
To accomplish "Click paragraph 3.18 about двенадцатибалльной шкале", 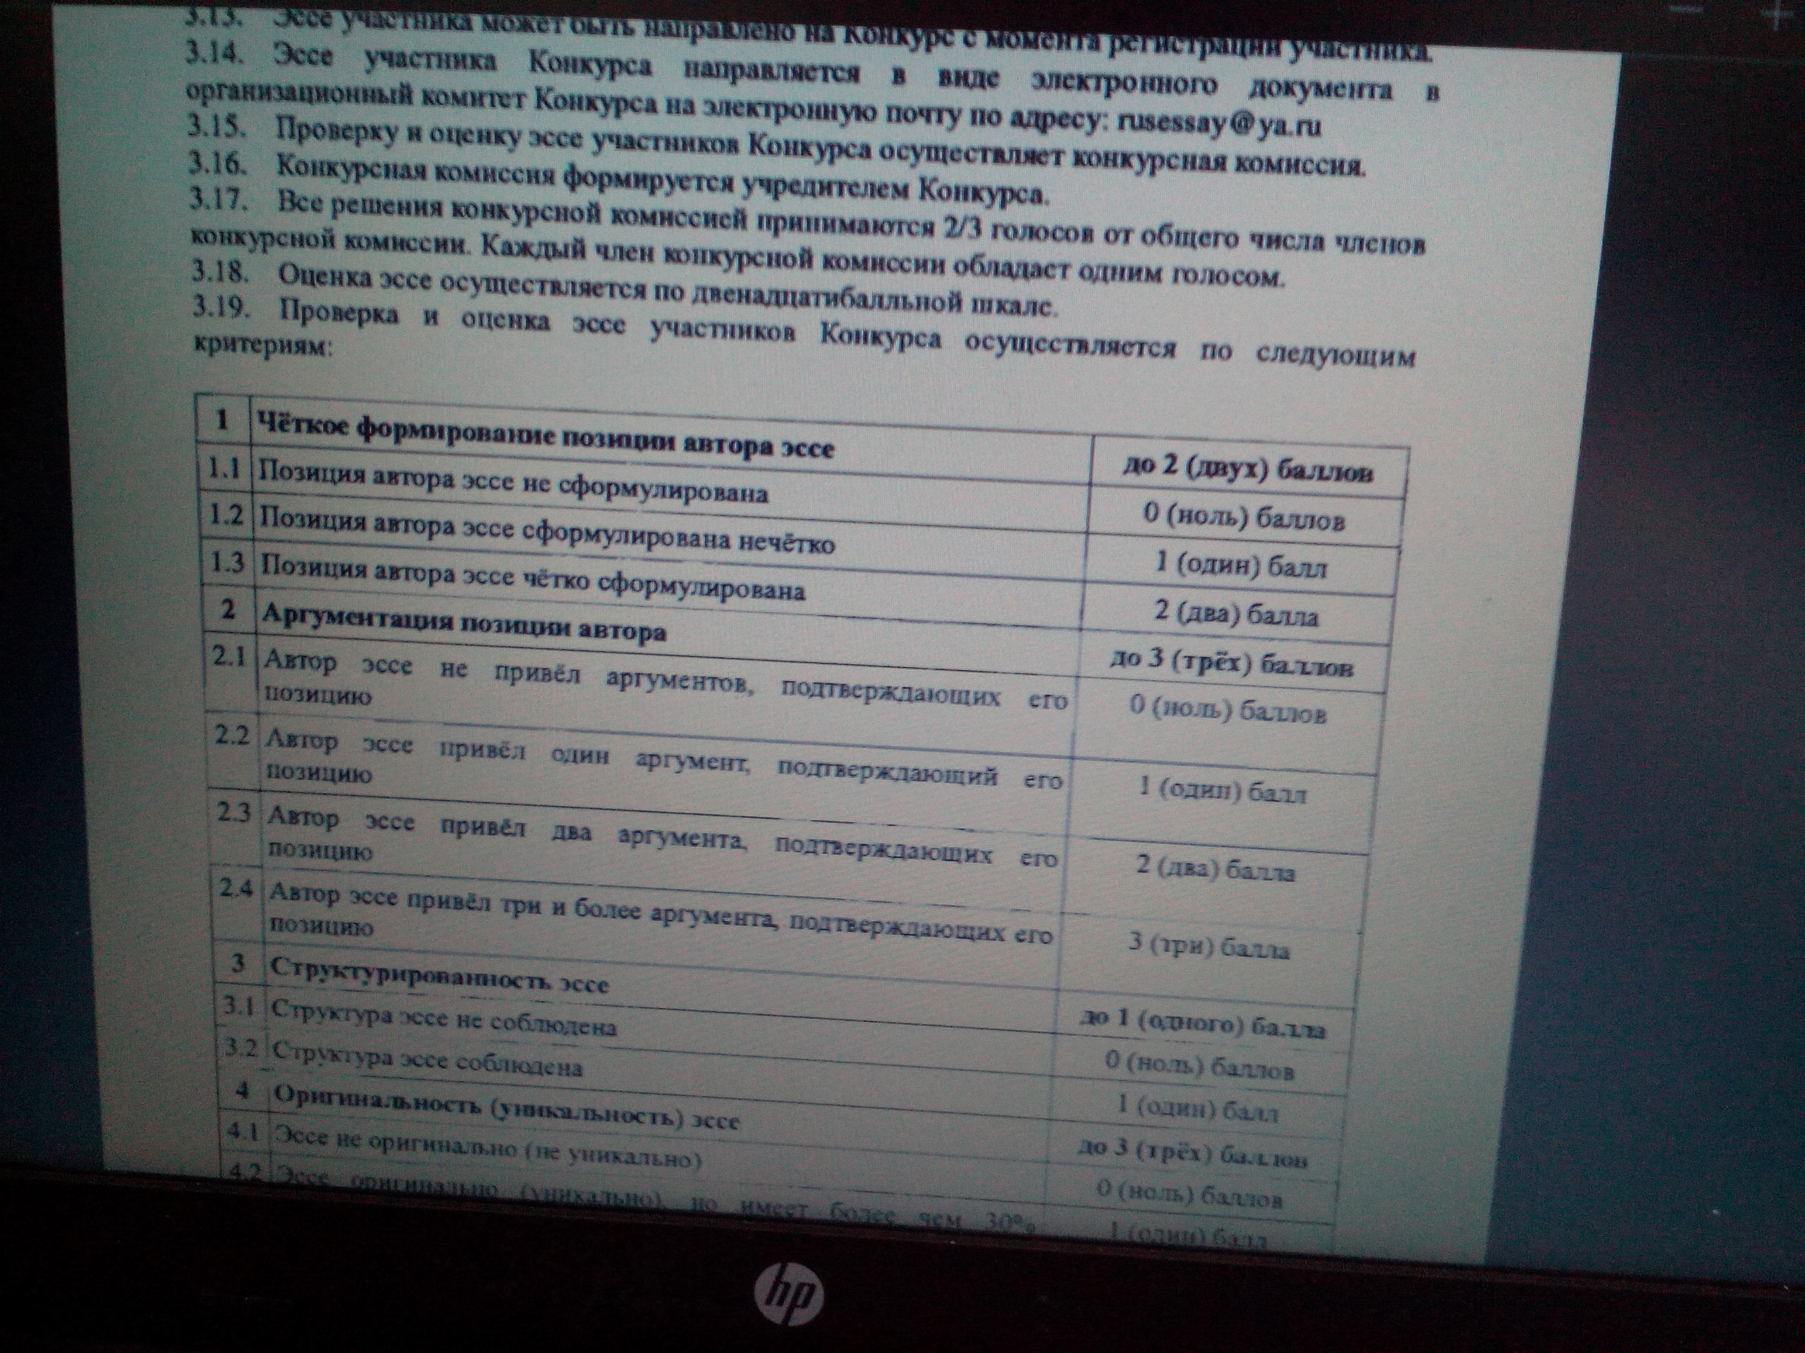I will [x=626, y=290].
